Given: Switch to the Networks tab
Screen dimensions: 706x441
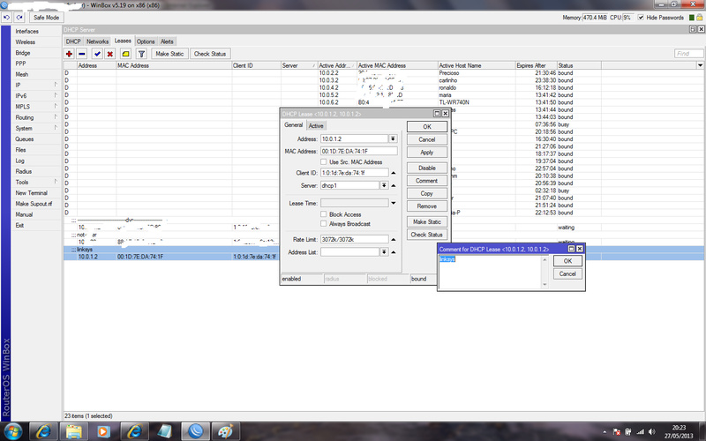Looking at the screenshot, I should pyautogui.click(x=97, y=41).
